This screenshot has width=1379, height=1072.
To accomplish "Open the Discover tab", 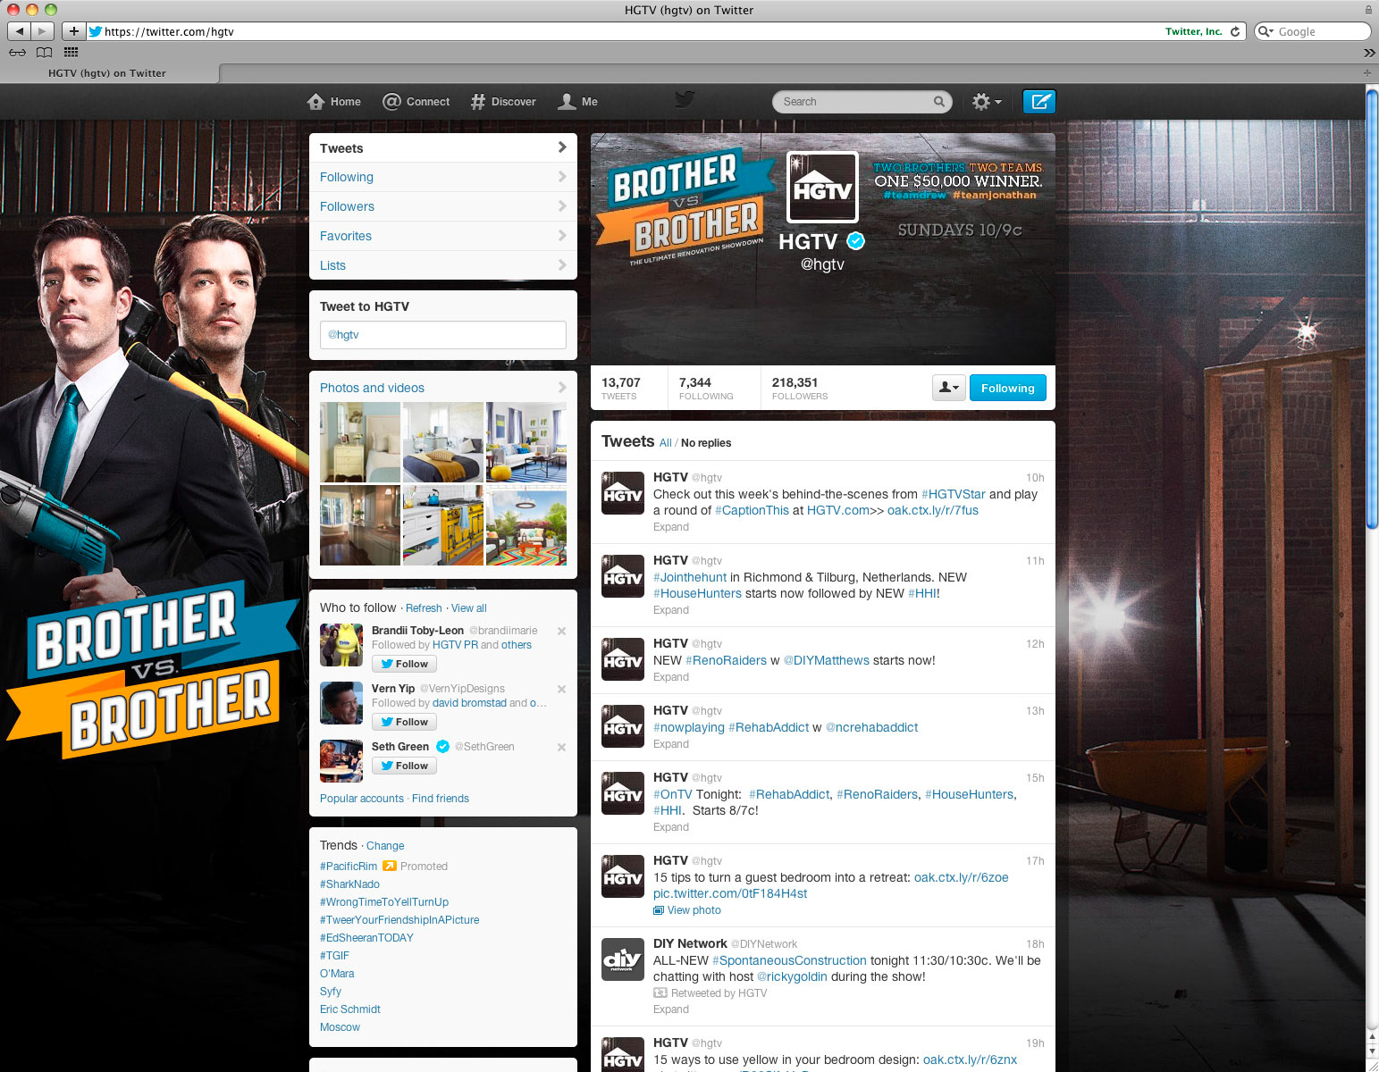I will 503,102.
